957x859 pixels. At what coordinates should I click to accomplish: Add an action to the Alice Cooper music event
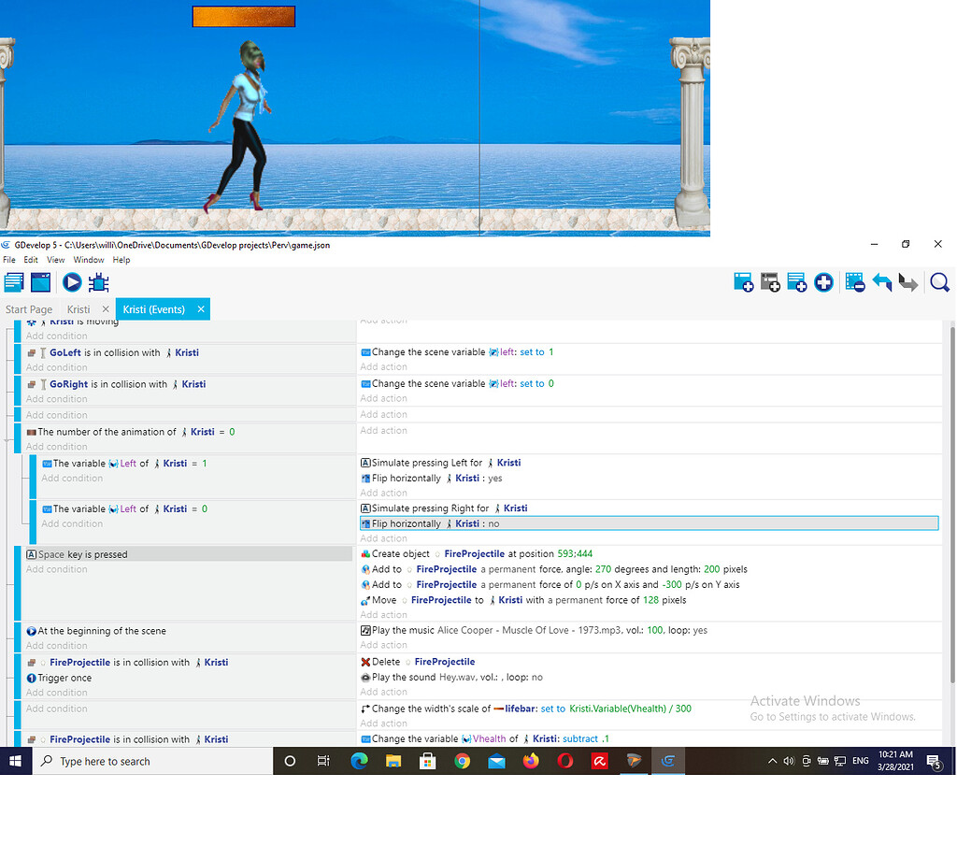coord(383,645)
